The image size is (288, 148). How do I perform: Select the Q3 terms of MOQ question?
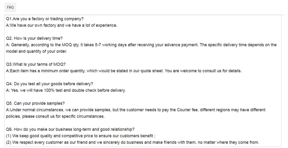36,64
